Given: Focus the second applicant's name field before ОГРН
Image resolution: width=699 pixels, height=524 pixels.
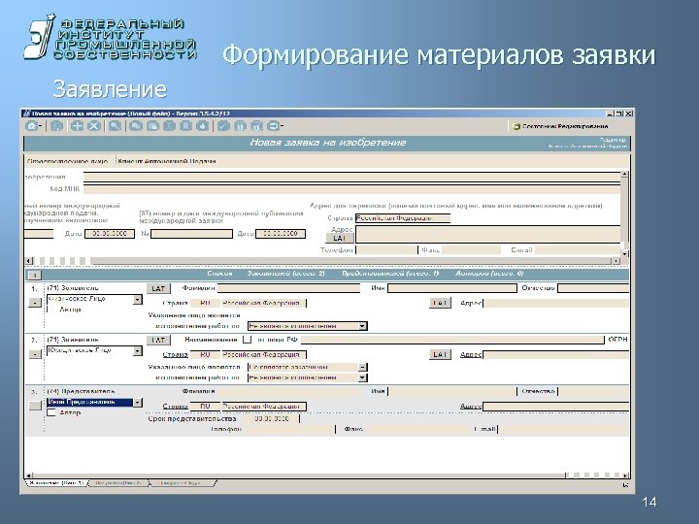Looking at the screenshot, I should pyautogui.click(x=452, y=340).
